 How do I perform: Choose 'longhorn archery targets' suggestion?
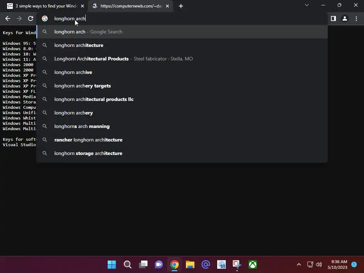click(x=182, y=86)
